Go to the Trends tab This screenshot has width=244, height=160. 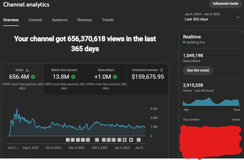pyautogui.click(x=108, y=20)
